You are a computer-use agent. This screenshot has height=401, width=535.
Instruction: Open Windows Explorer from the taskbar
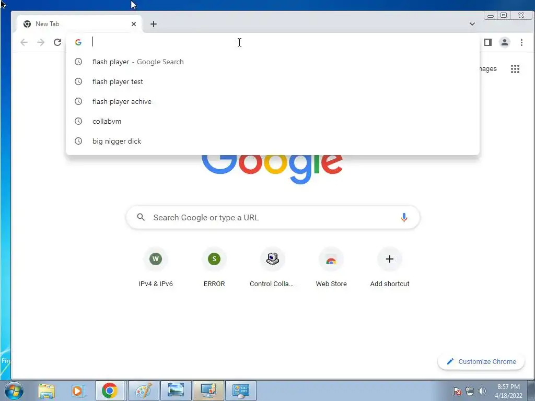click(x=46, y=391)
